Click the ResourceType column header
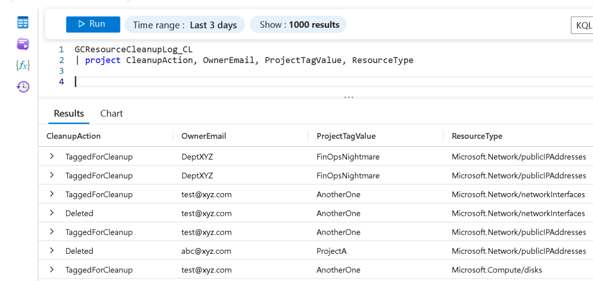The image size is (593, 281). click(477, 136)
